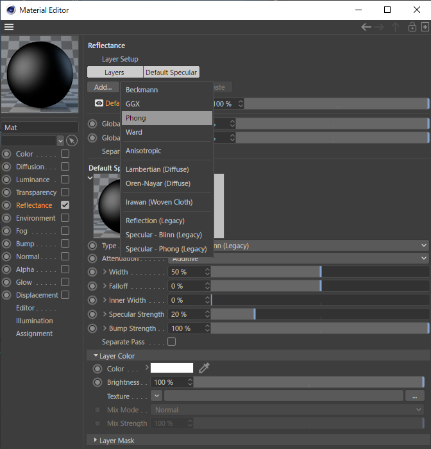Viewport: 431px width, 449px height.
Task: Switch to the Default Specular tab
Action: (x=171, y=72)
